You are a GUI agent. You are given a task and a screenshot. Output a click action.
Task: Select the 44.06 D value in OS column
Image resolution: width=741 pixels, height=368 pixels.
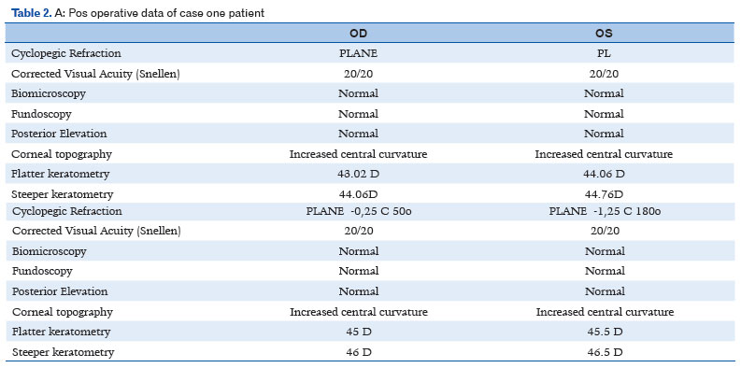click(604, 174)
